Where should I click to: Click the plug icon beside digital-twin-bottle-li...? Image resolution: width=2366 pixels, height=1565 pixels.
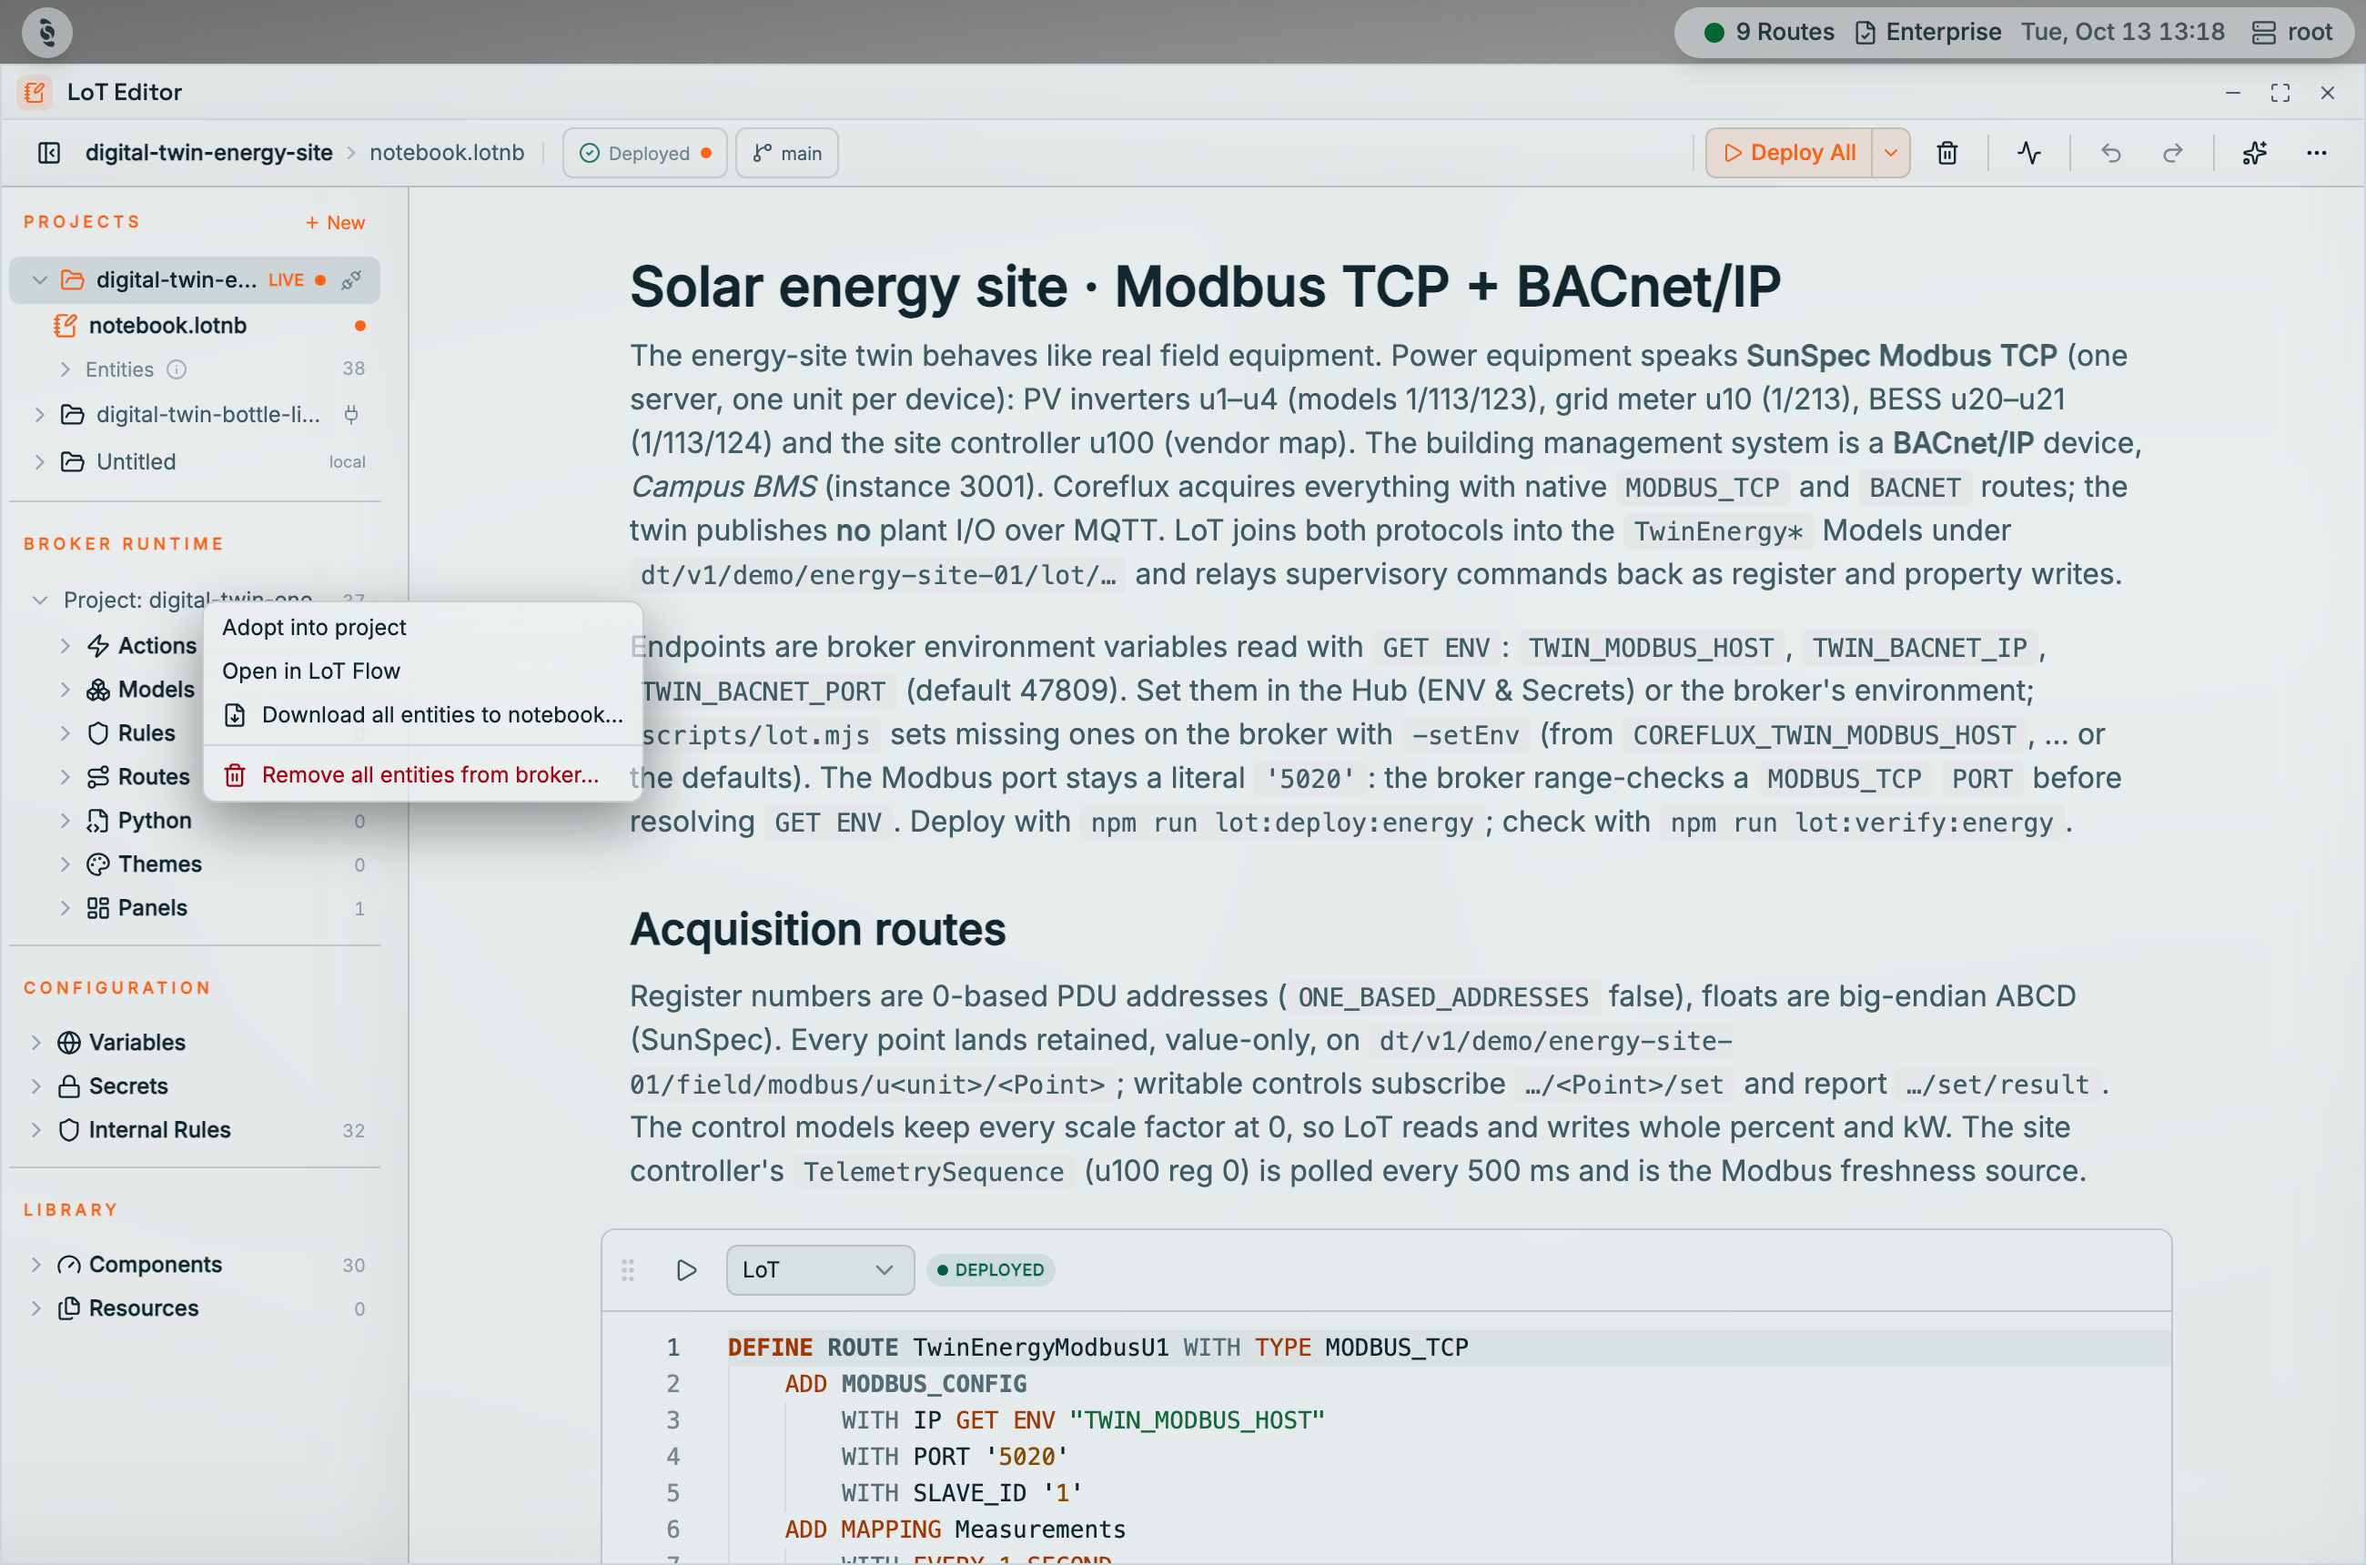[351, 414]
